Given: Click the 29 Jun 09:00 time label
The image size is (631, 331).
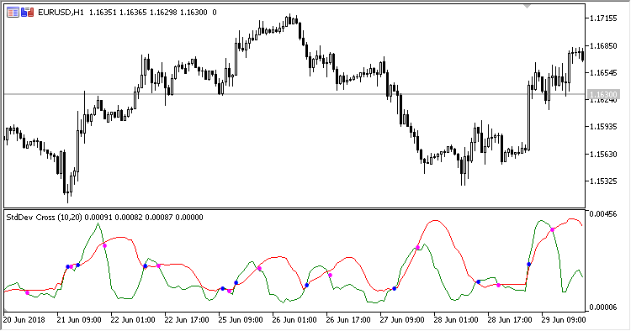Looking at the screenshot, I should coord(564,320).
